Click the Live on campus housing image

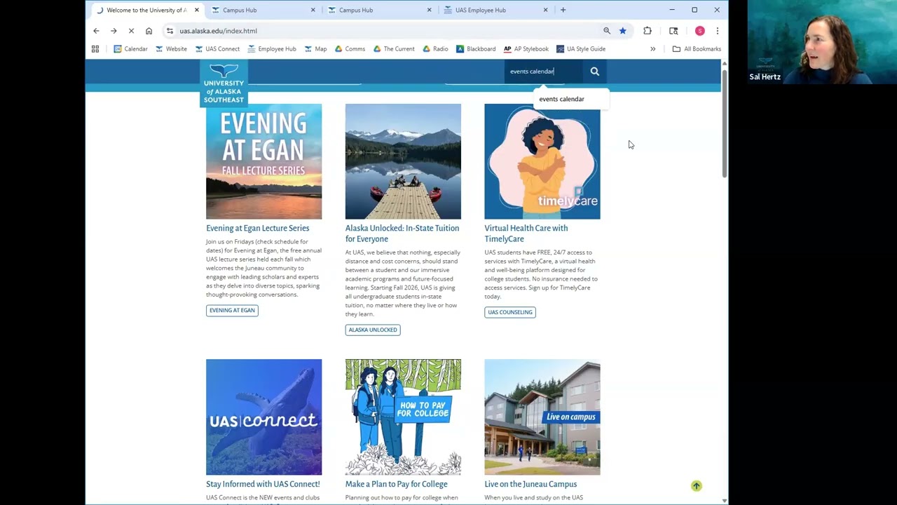[542, 417]
